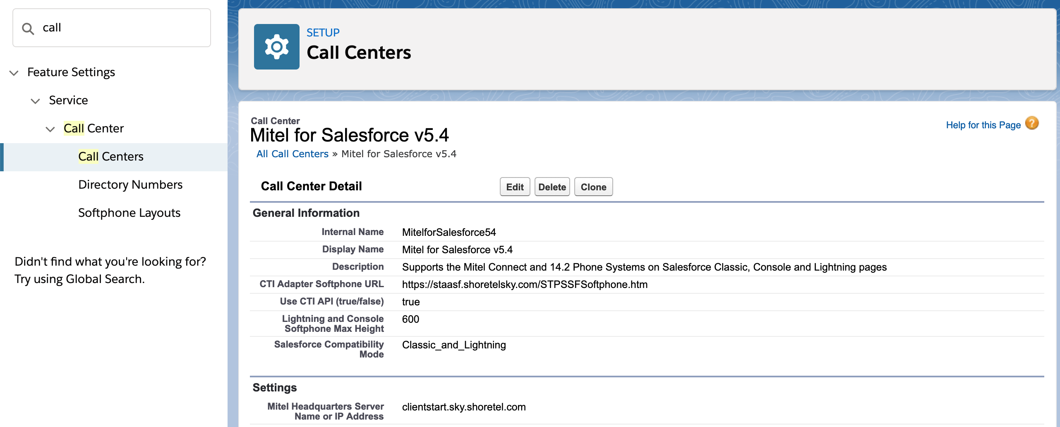Open Directory Numbers in the sidebar

pos(130,185)
